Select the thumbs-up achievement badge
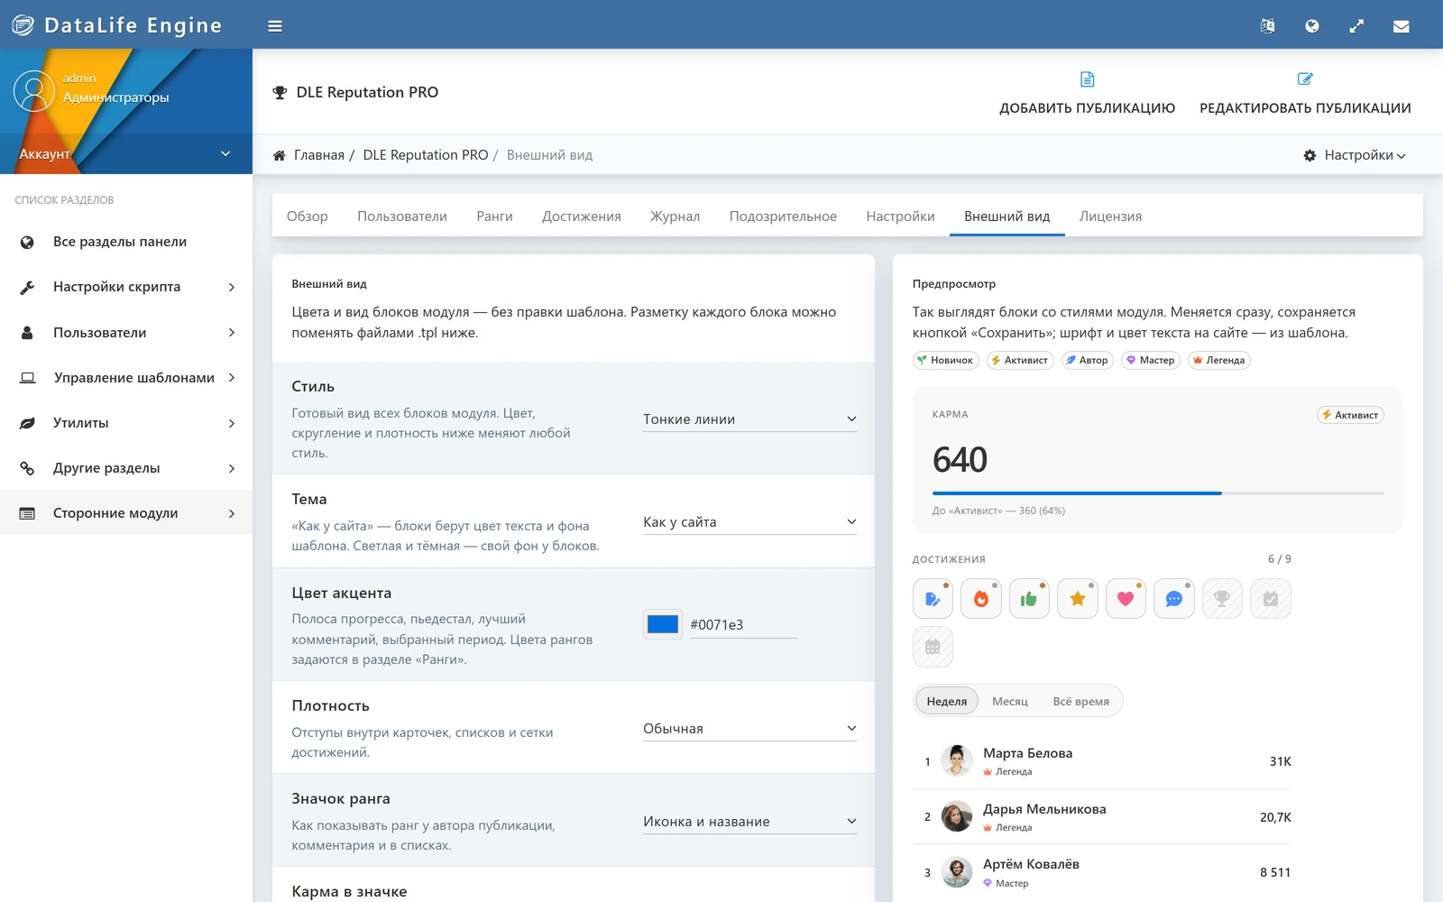The width and height of the screenshot is (1443, 902). click(x=1029, y=599)
